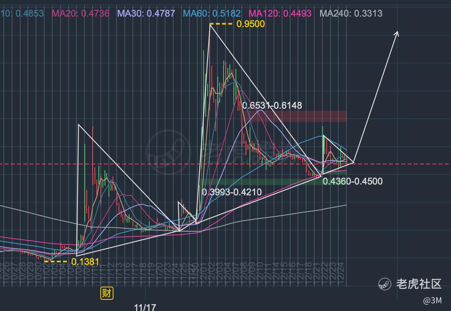Select the MA30 indicator label
The image size is (451, 311).
point(146,13)
